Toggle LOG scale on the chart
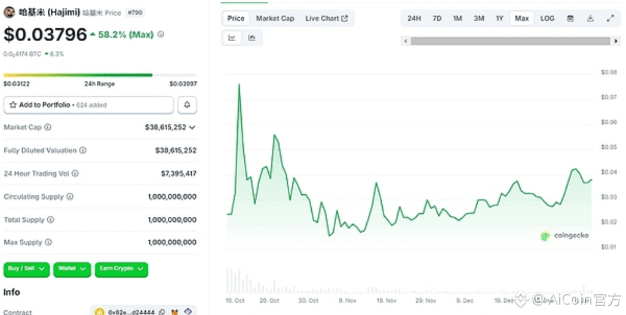 pos(547,18)
